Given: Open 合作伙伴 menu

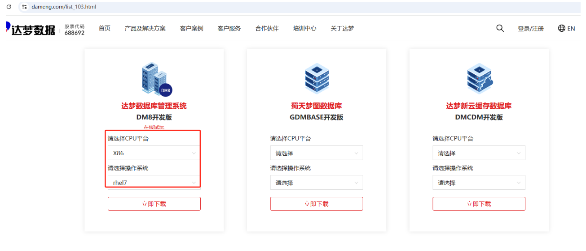Looking at the screenshot, I should point(267,28).
